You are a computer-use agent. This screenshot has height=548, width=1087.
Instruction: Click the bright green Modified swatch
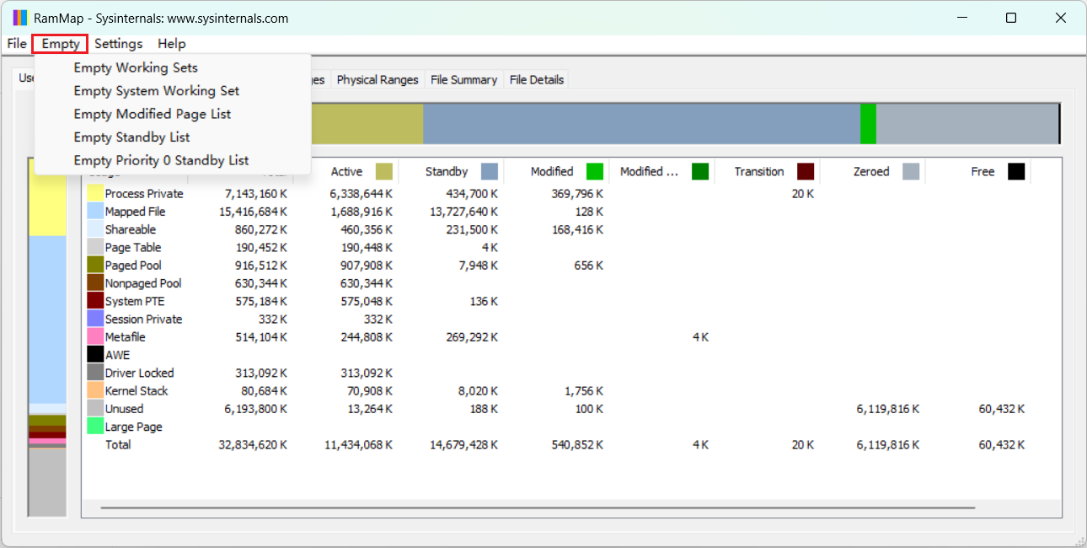click(595, 172)
